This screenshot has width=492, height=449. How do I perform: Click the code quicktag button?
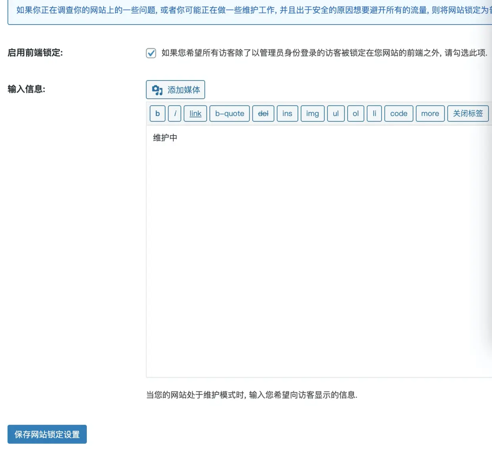(399, 113)
